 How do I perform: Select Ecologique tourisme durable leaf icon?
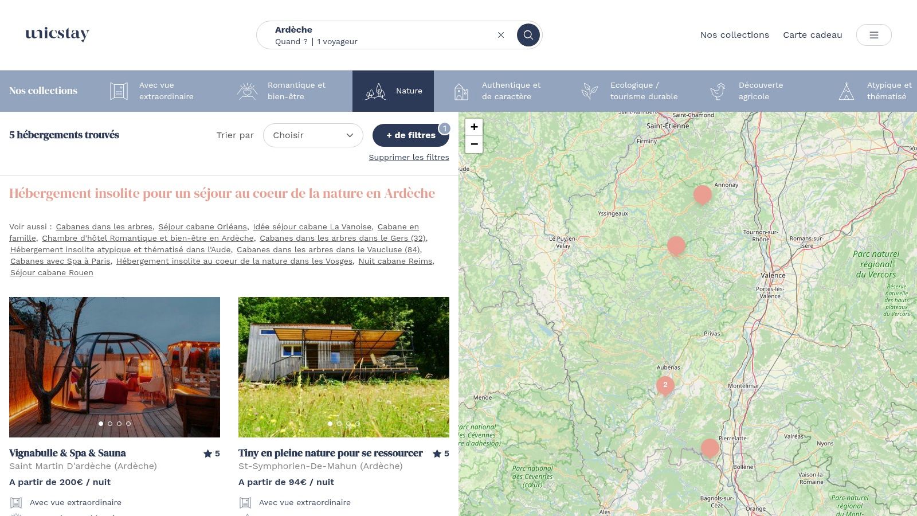point(590,91)
